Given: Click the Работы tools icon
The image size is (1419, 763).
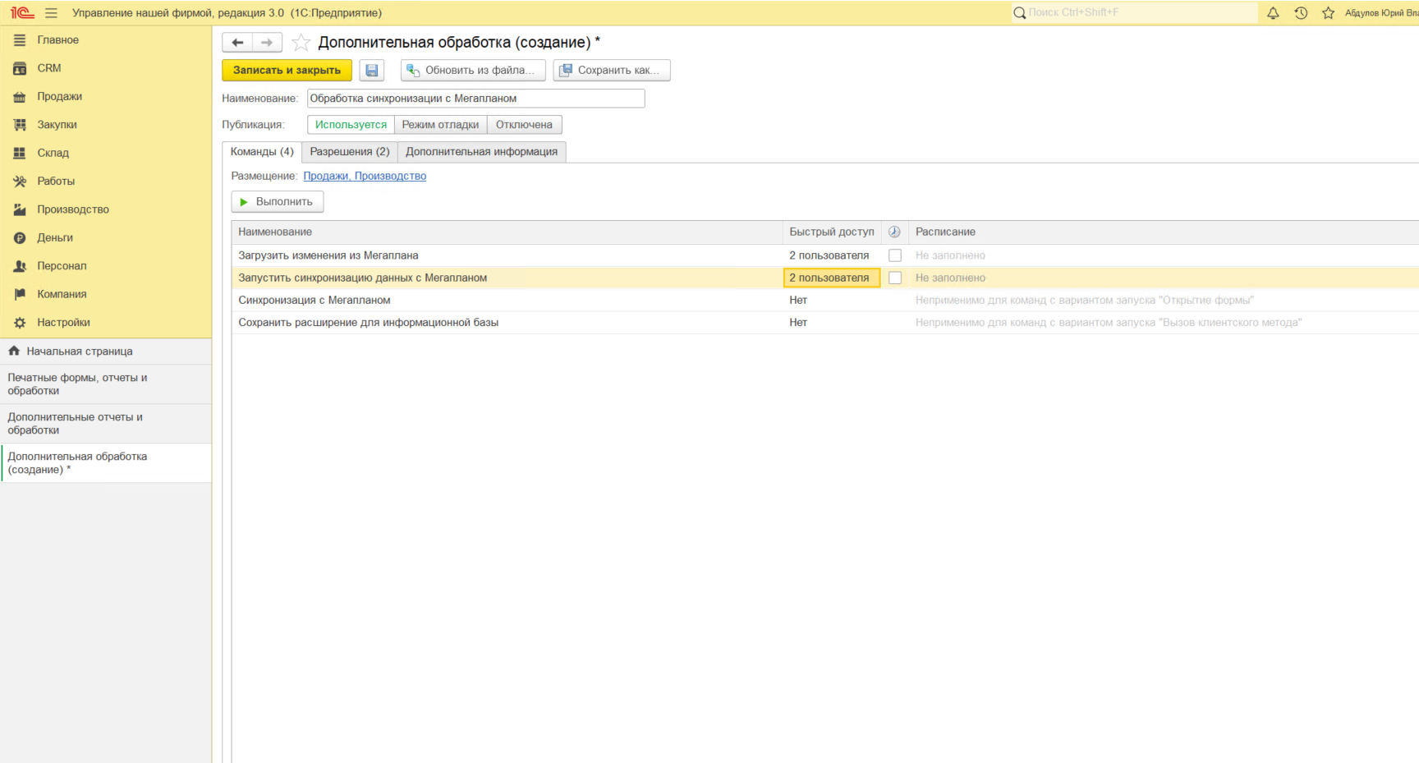Looking at the screenshot, I should tap(20, 182).
